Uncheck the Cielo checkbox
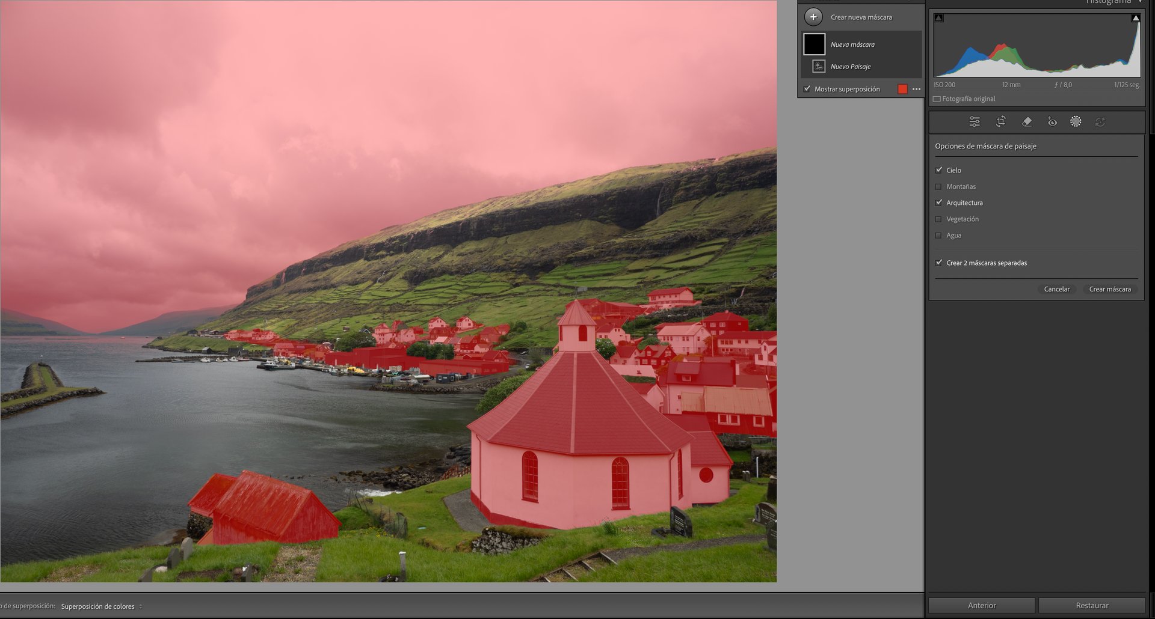Screen dimensions: 1155x619 pyautogui.click(x=939, y=170)
